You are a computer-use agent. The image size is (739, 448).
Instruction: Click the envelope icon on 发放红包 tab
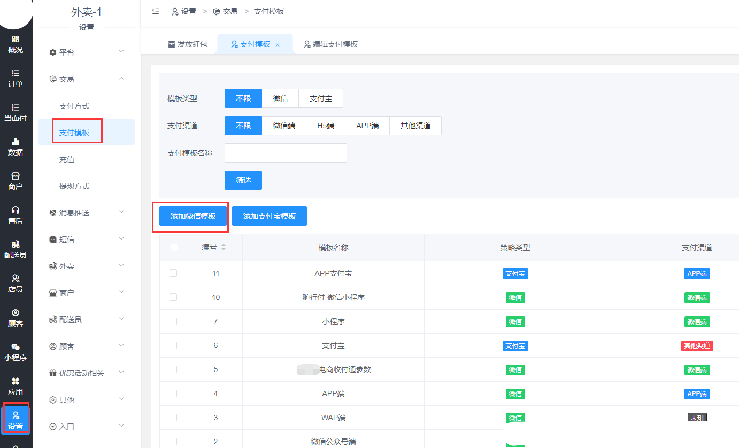[x=171, y=44]
